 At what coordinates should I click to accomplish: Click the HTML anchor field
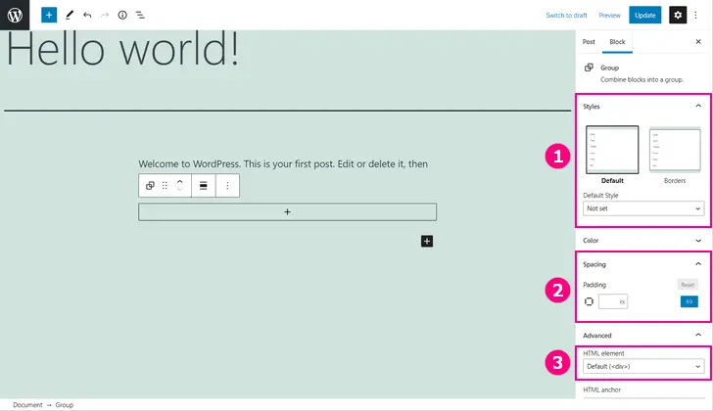(x=643, y=398)
